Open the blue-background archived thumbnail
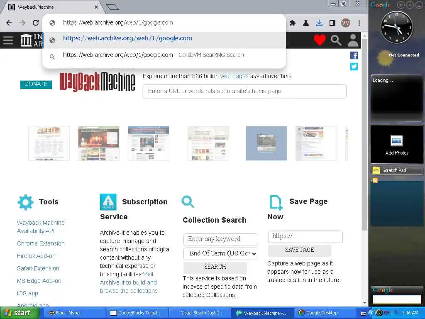425x319 pixels. [x=266, y=143]
